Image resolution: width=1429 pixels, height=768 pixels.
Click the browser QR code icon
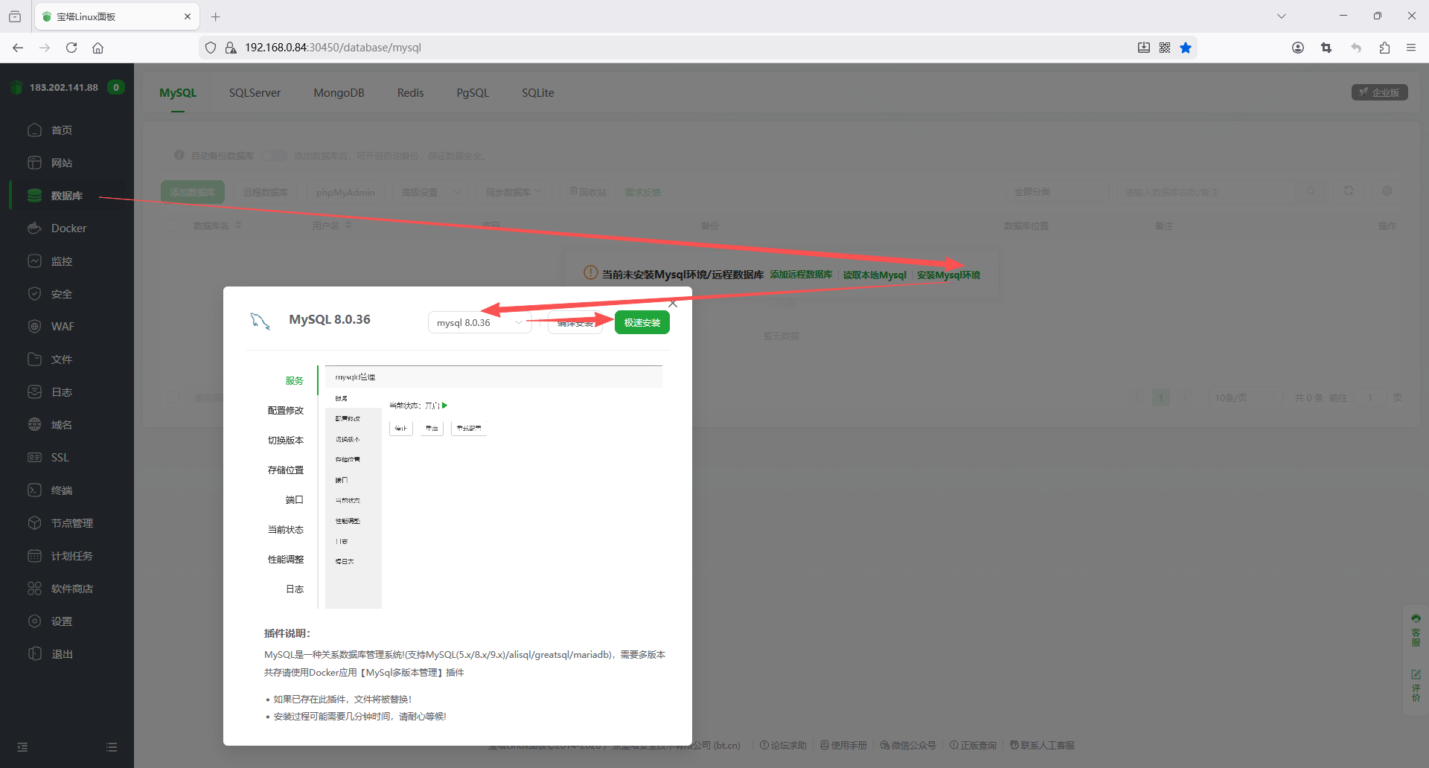point(1165,48)
